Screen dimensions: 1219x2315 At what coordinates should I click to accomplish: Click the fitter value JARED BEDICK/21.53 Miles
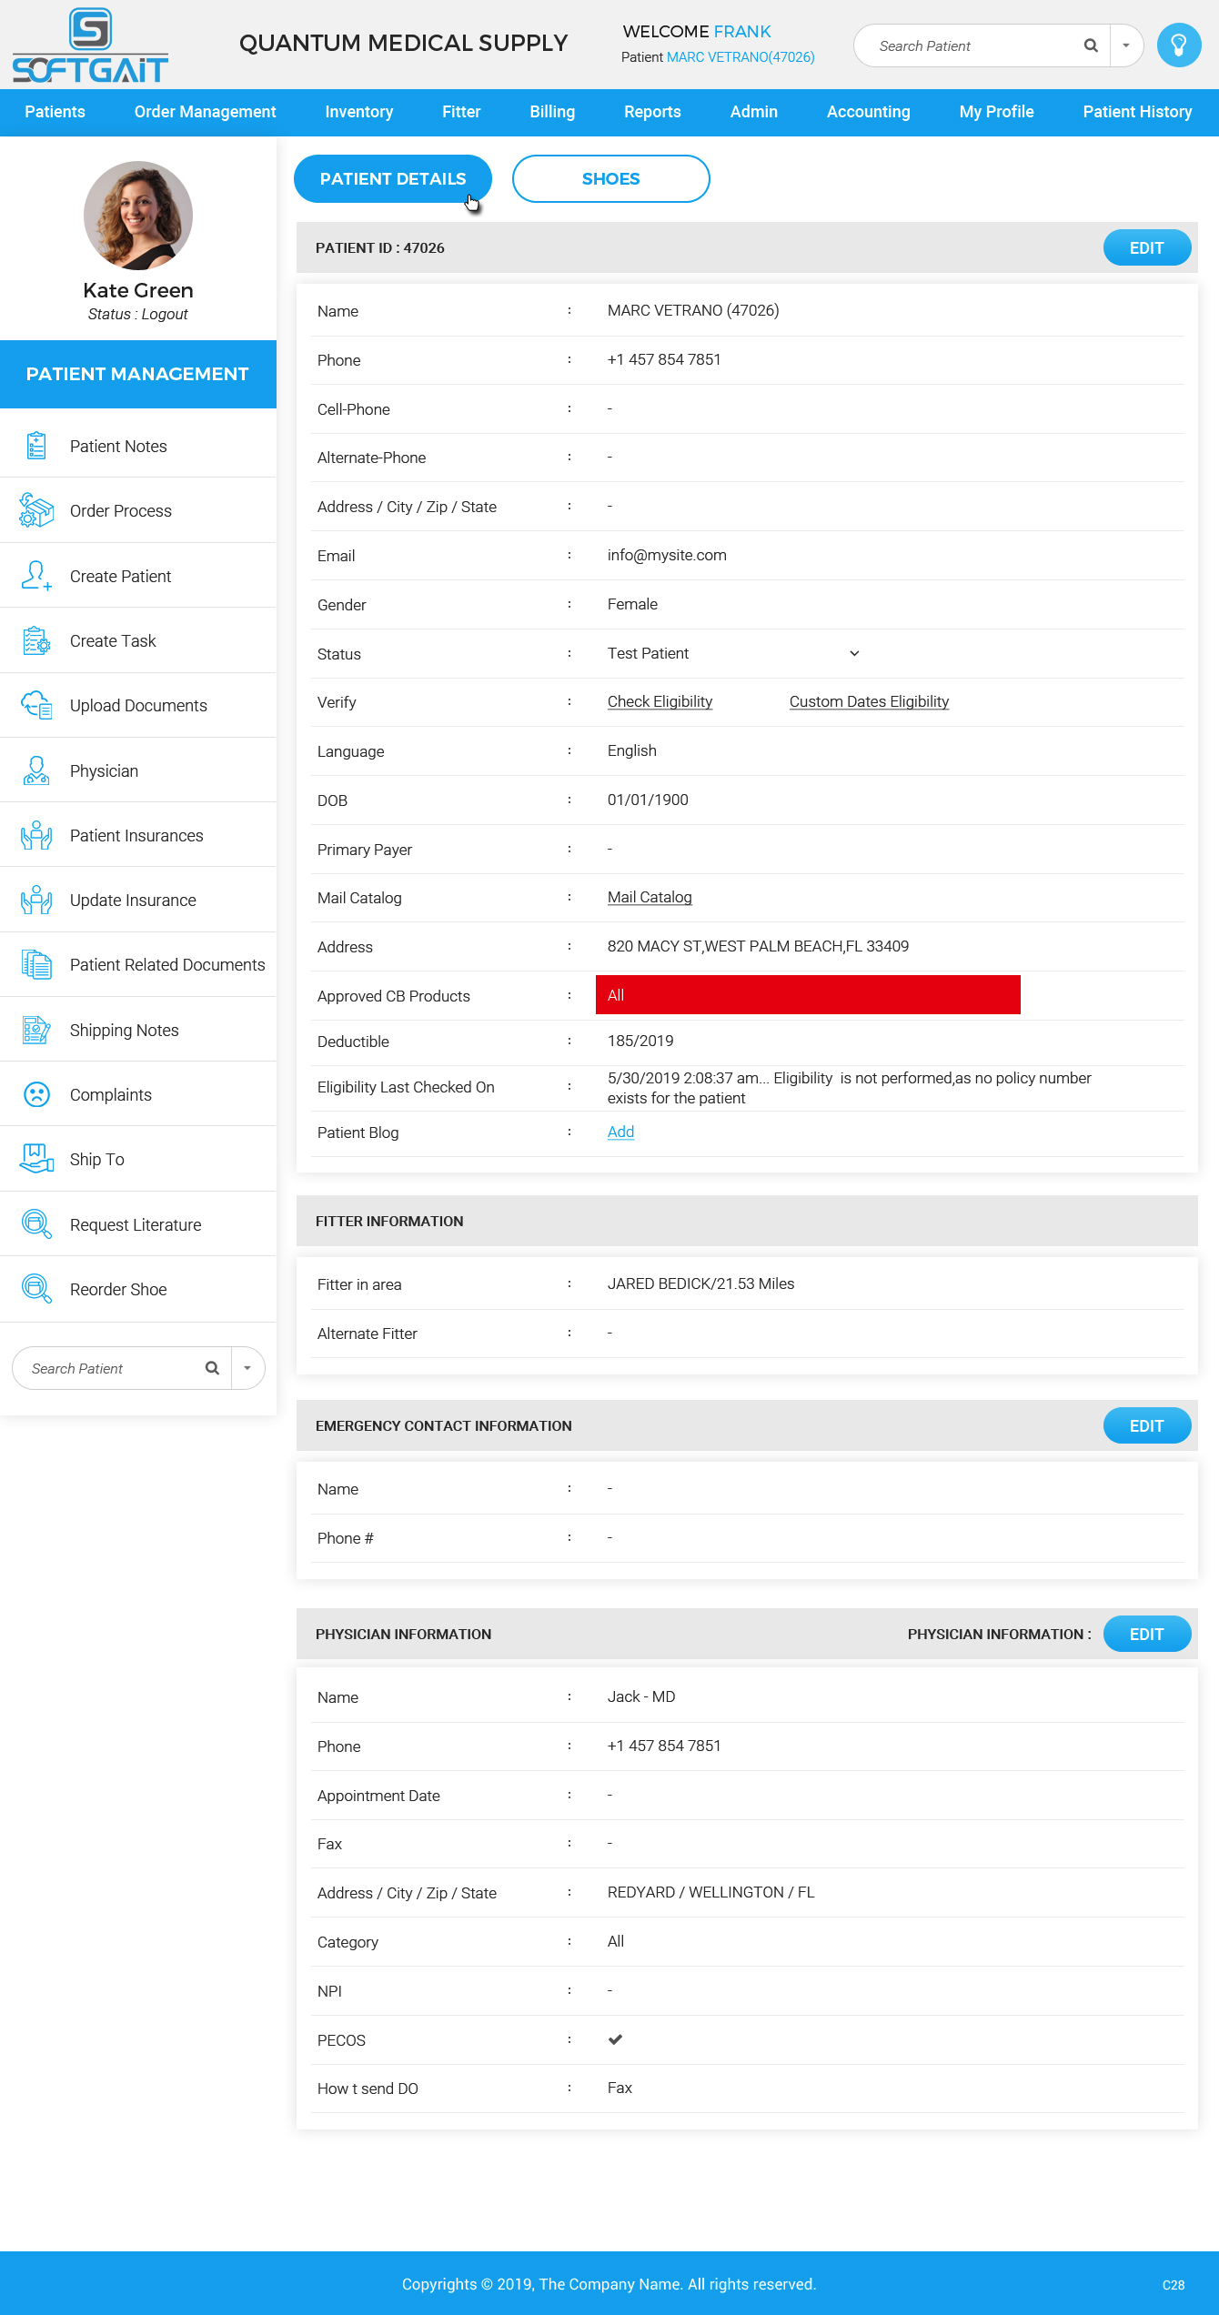[x=700, y=1283]
